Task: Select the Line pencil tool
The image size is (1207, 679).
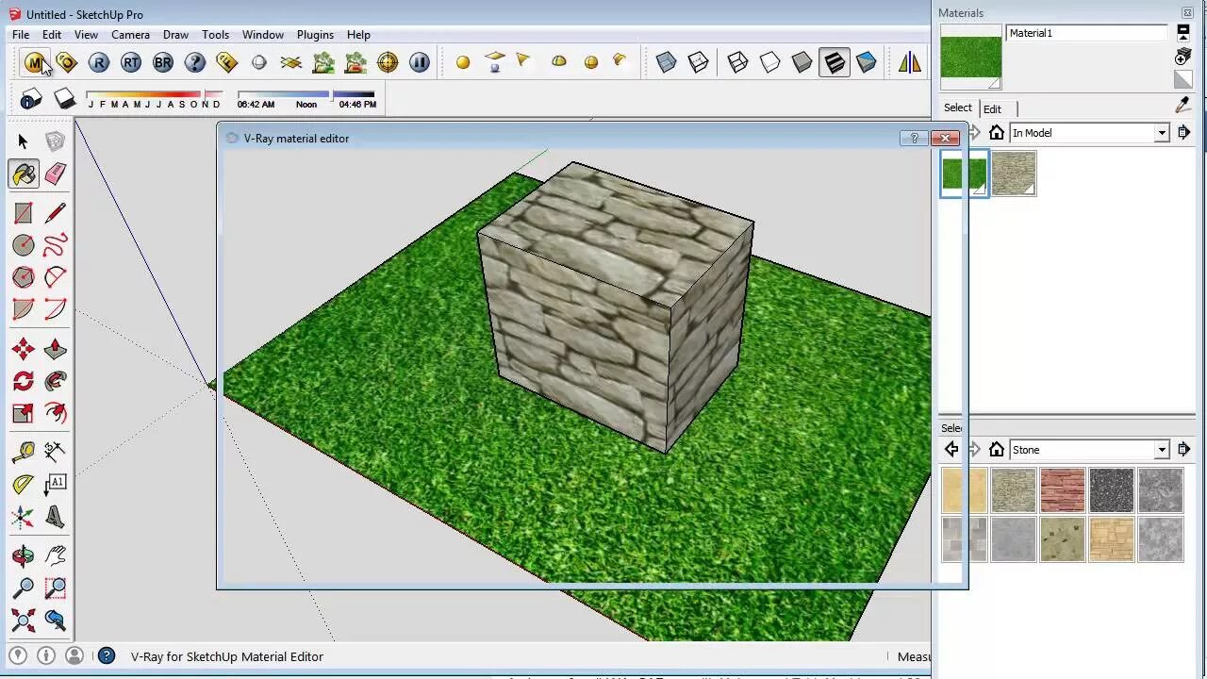Action: click(x=56, y=213)
